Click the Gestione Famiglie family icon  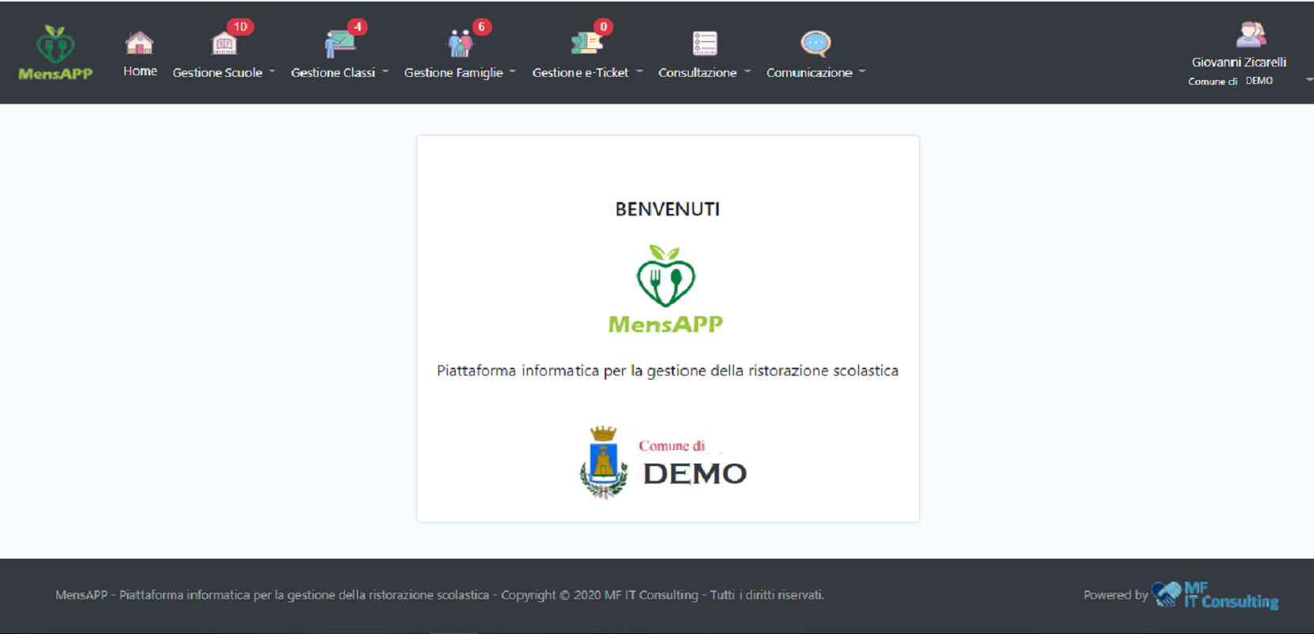460,44
